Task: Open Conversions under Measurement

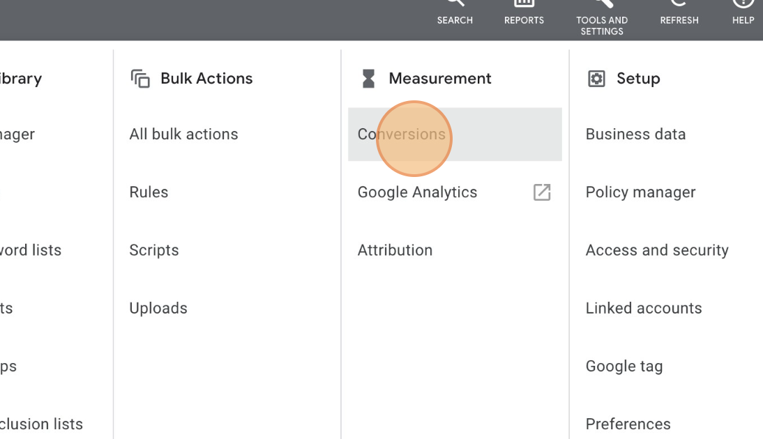Action: click(x=402, y=134)
